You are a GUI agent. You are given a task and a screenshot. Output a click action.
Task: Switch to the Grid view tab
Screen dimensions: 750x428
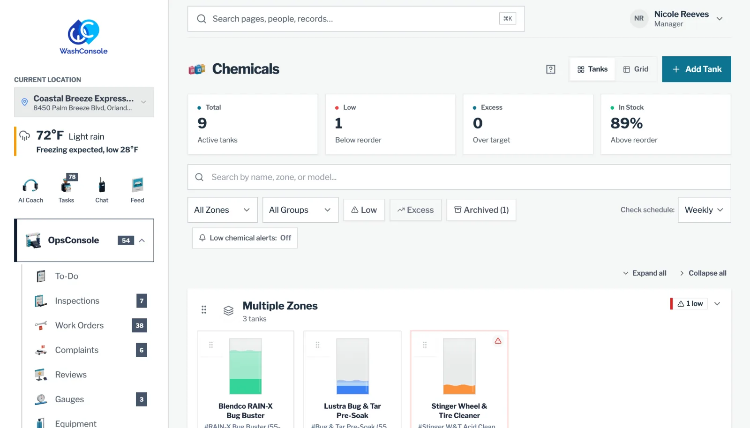point(636,69)
